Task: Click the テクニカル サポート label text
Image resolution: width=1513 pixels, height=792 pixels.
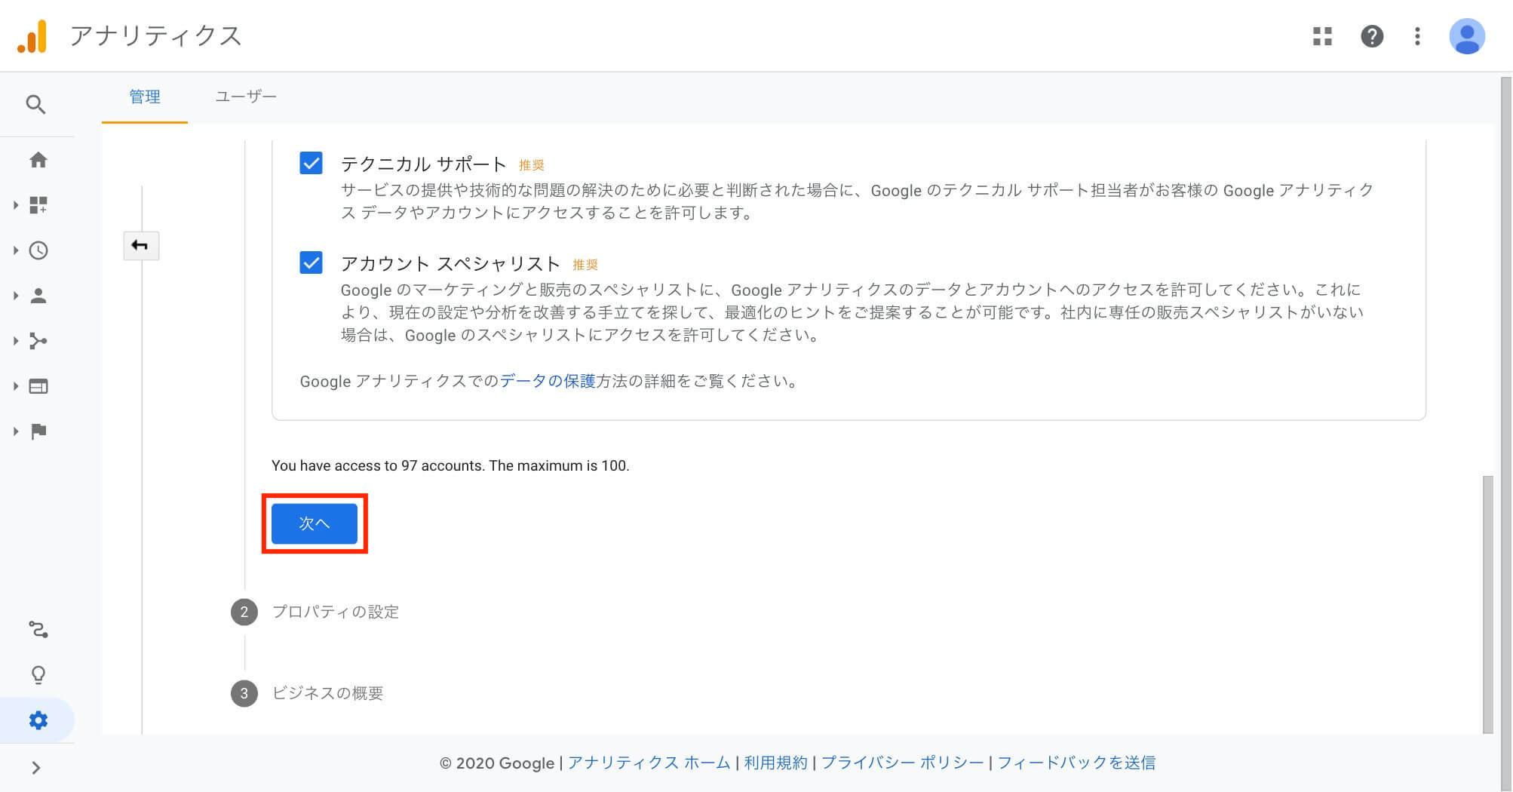Action: [423, 164]
